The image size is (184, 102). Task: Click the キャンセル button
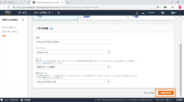tap(149, 93)
